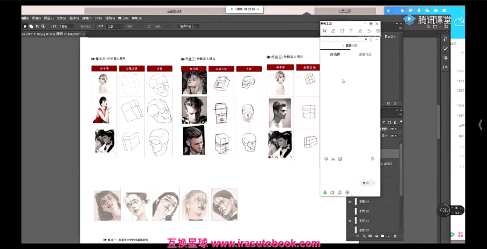Open the send button dropdown arrow in the chat panel
The width and height of the screenshot is (487, 249).
click(373, 183)
